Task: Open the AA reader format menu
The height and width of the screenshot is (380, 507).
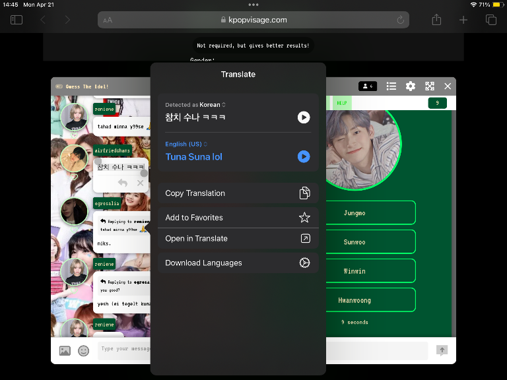Action: coord(108,20)
